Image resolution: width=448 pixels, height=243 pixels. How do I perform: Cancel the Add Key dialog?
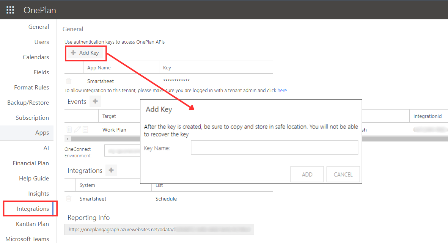click(x=343, y=174)
